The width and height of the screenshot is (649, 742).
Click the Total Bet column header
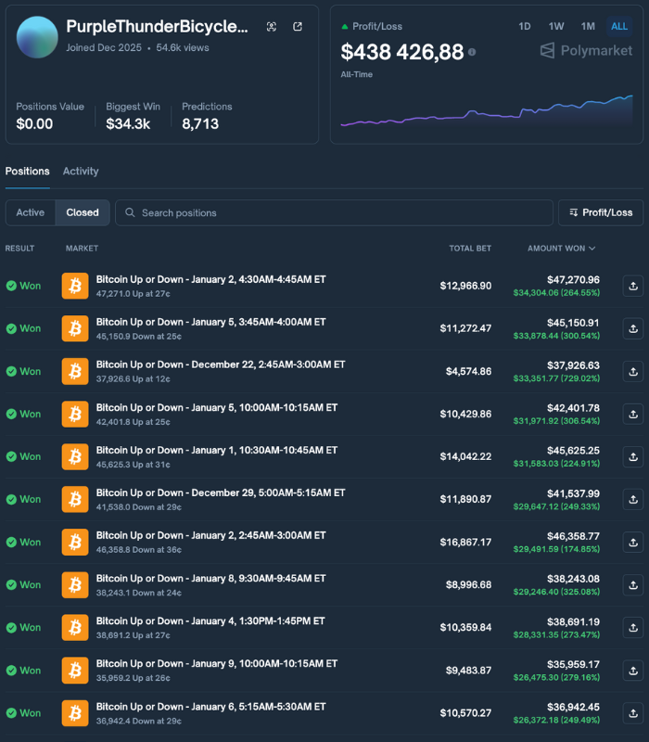pos(470,249)
